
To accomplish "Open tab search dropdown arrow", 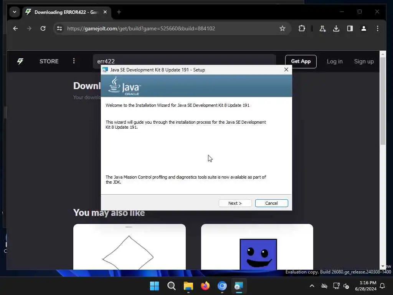I will coord(15,12).
